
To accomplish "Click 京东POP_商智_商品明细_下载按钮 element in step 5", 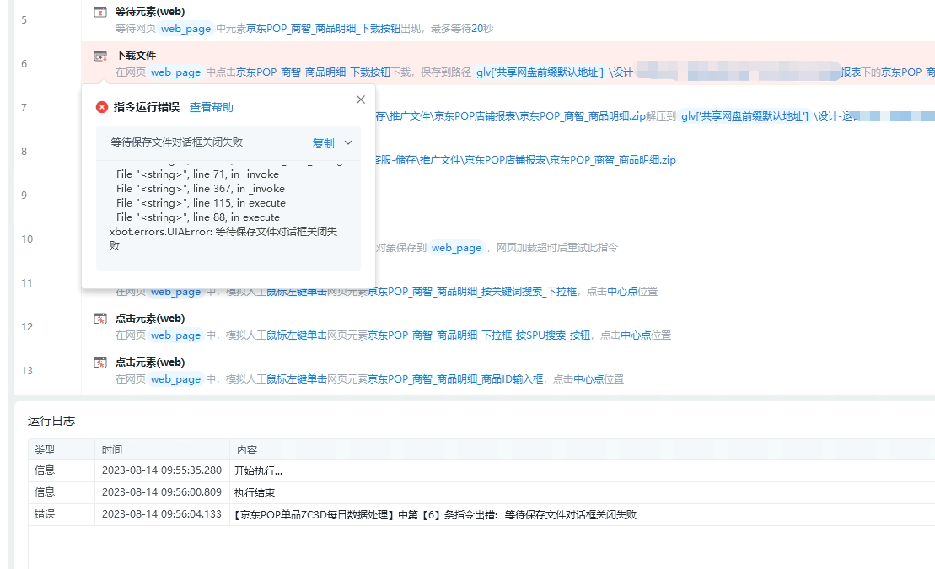I will (x=323, y=29).
